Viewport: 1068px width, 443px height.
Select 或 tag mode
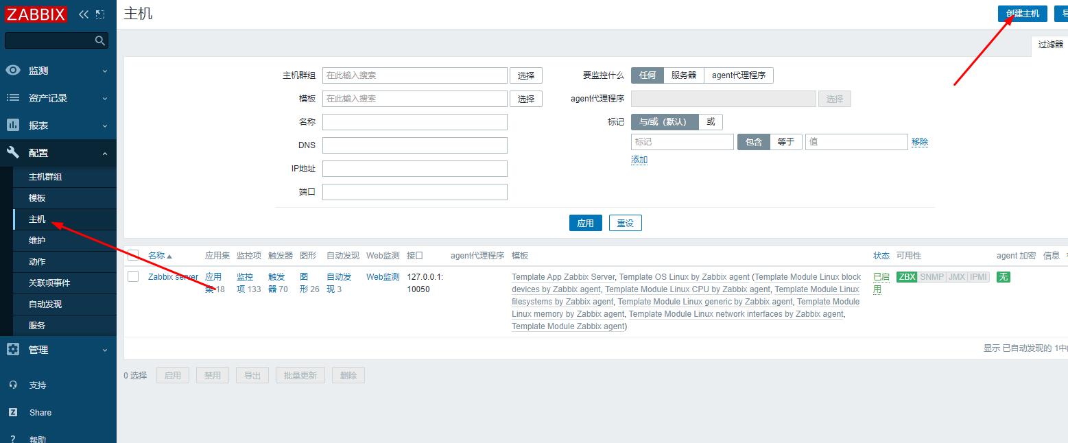point(711,122)
